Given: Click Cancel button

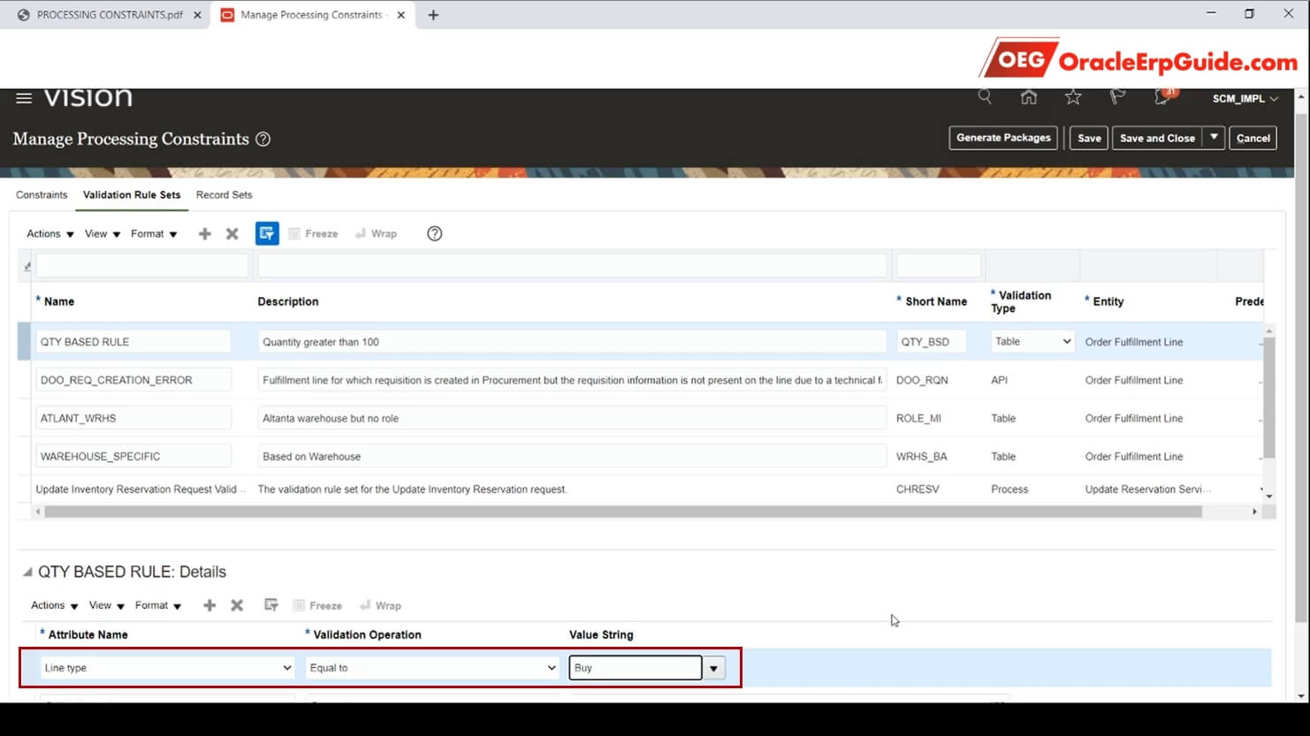Looking at the screenshot, I should point(1253,138).
